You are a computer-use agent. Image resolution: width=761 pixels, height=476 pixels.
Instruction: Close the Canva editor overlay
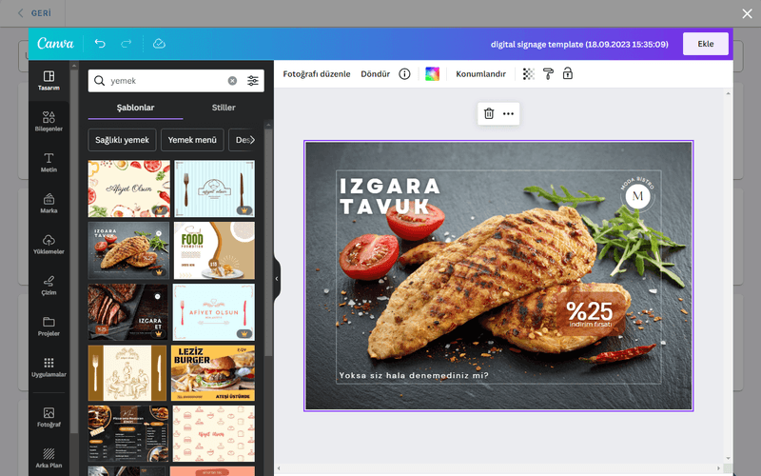pyautogui.click(x=747, y=13)
